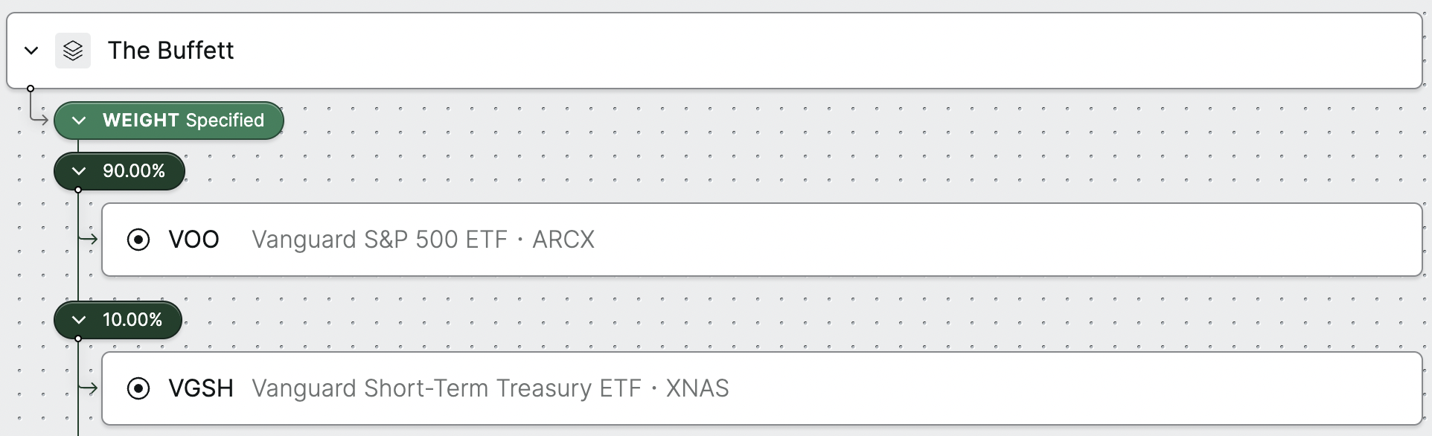Collapse the 90.00% weight branch
Screen dimensions: 1432x436
click(x=79, y=171)
